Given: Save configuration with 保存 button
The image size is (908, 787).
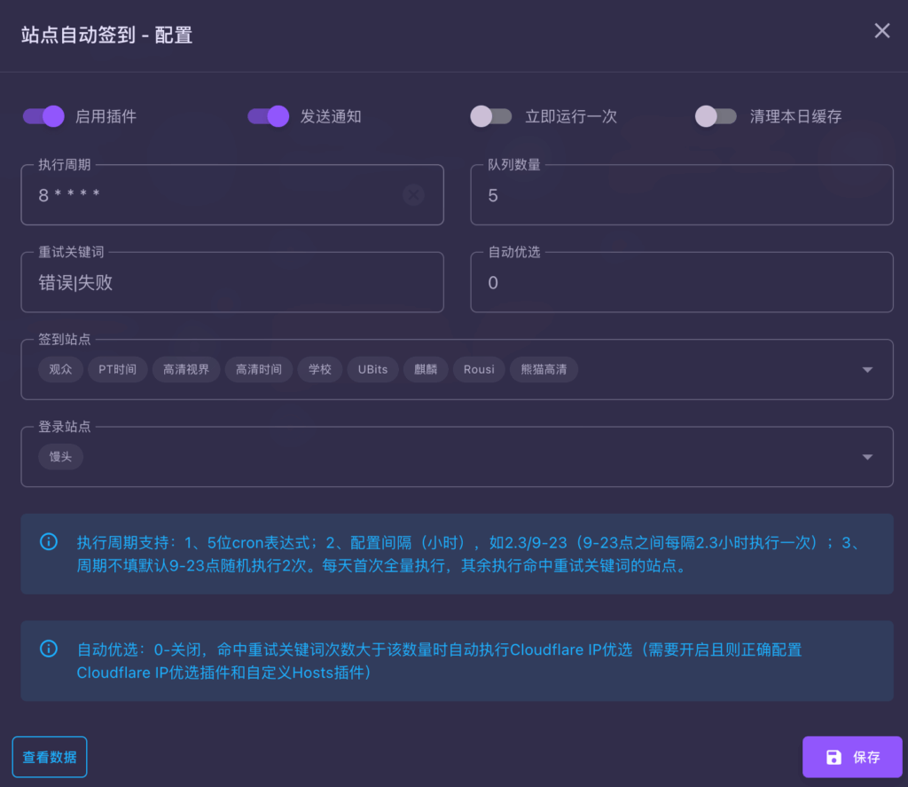Looking at the screenshot, I should click(x=852, y=757).
